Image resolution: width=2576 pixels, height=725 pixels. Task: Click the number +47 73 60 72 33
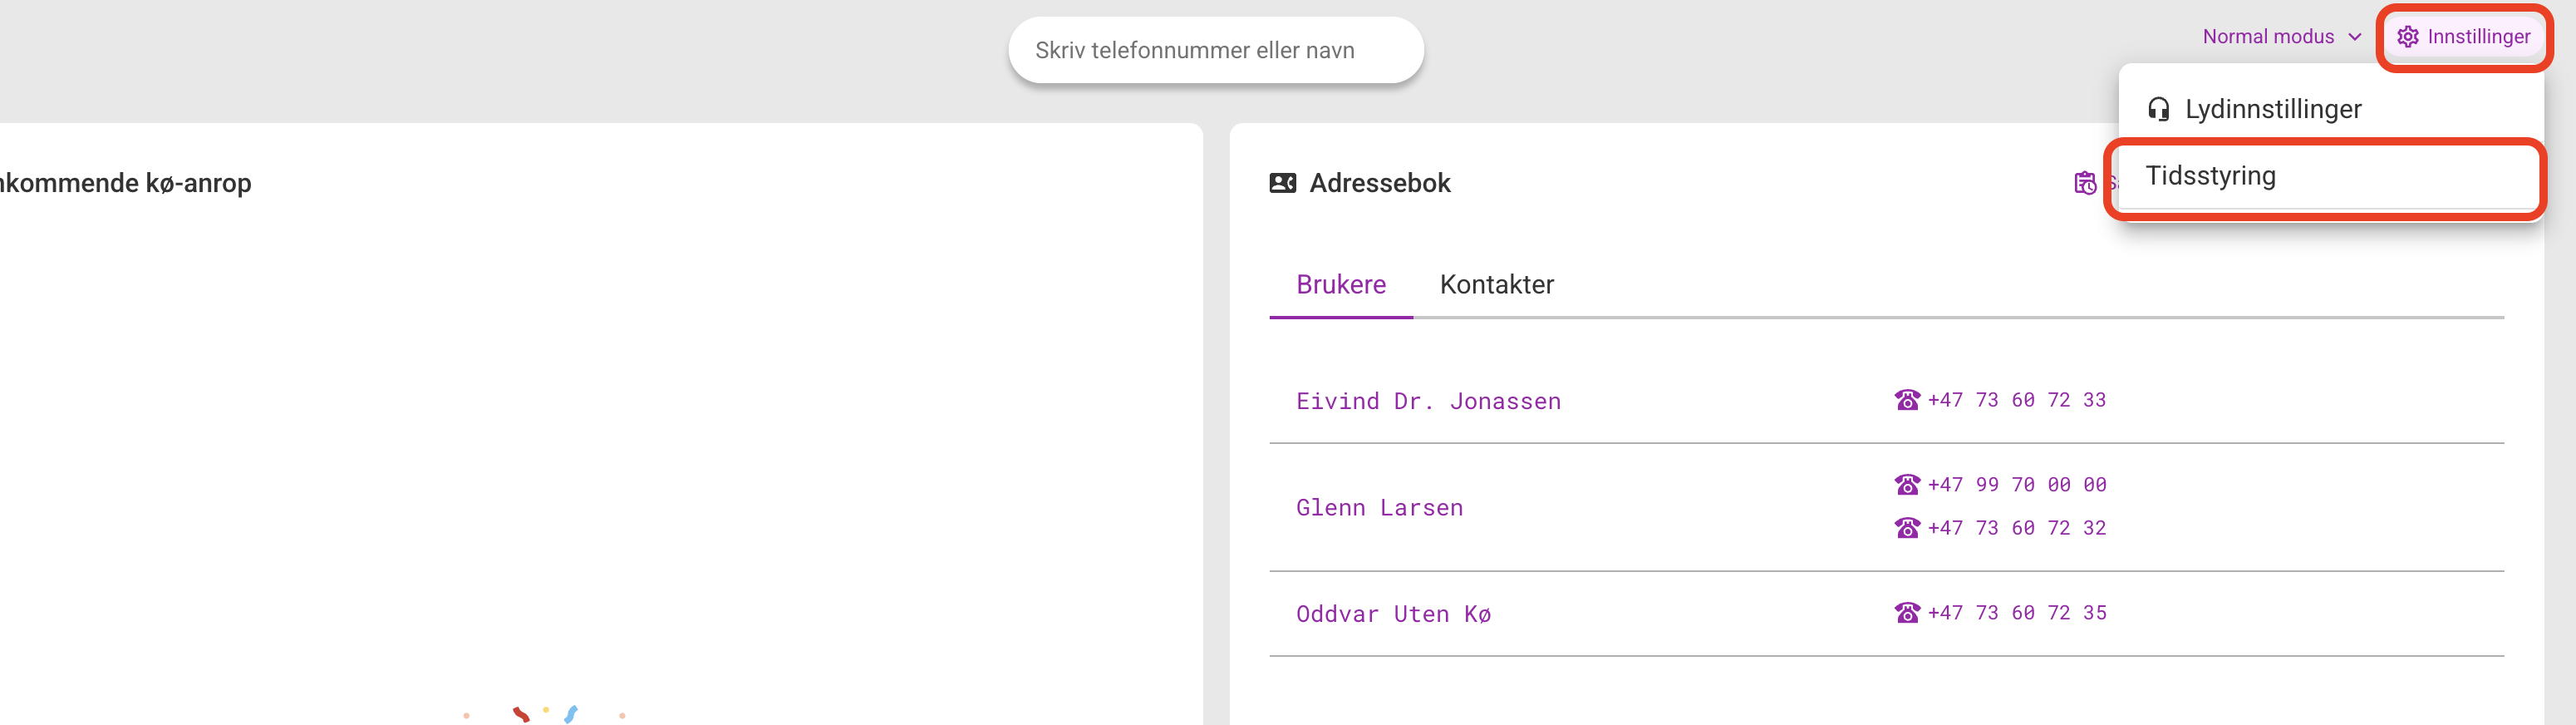tap(2017, 400)
